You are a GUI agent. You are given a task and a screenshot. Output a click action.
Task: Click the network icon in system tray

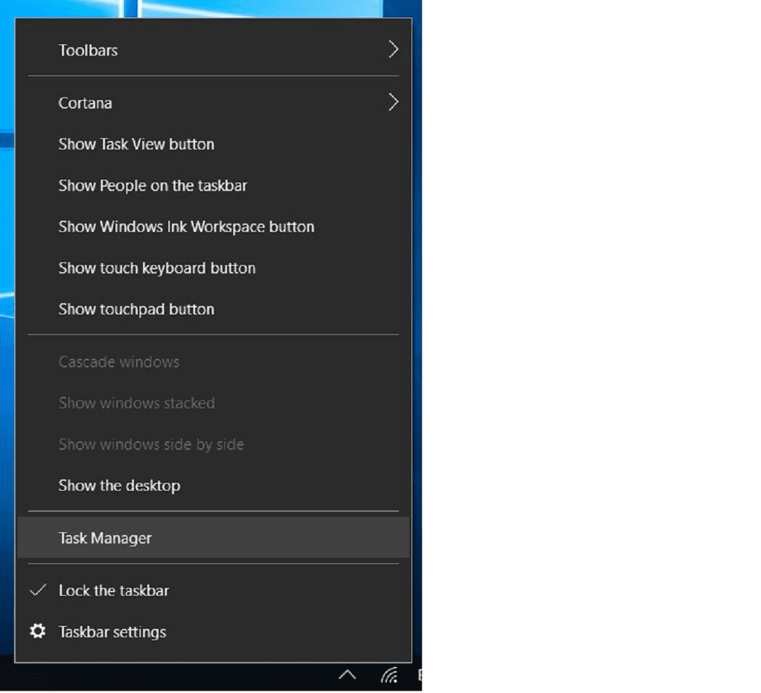coord(388,675)
